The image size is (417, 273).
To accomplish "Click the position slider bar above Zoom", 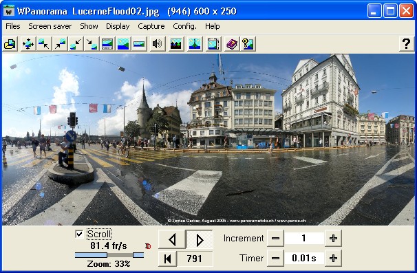I will pyautogui.click(x=109, y=255).
